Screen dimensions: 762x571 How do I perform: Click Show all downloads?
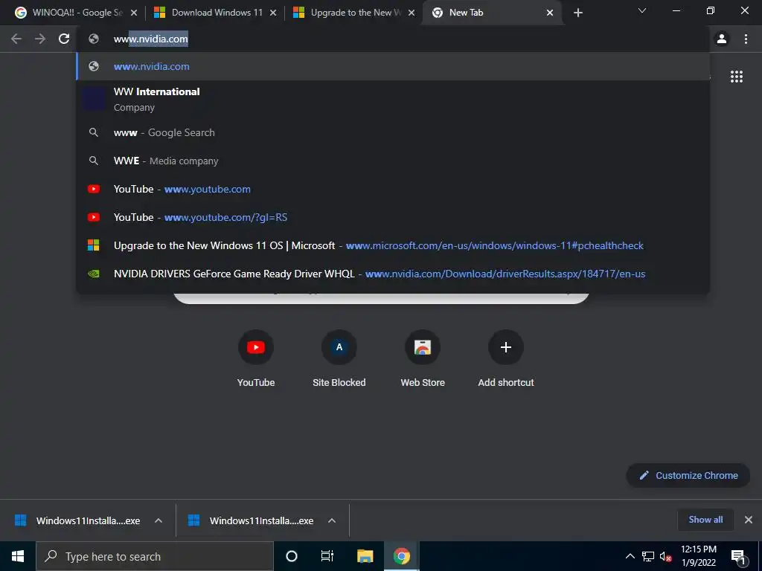click(705, 520)
